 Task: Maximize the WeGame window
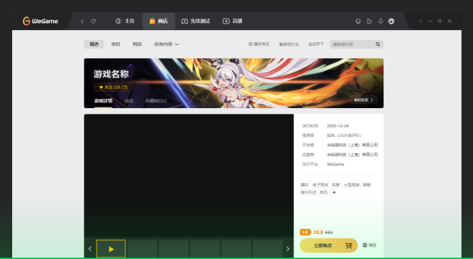click(x=440, y=21)
